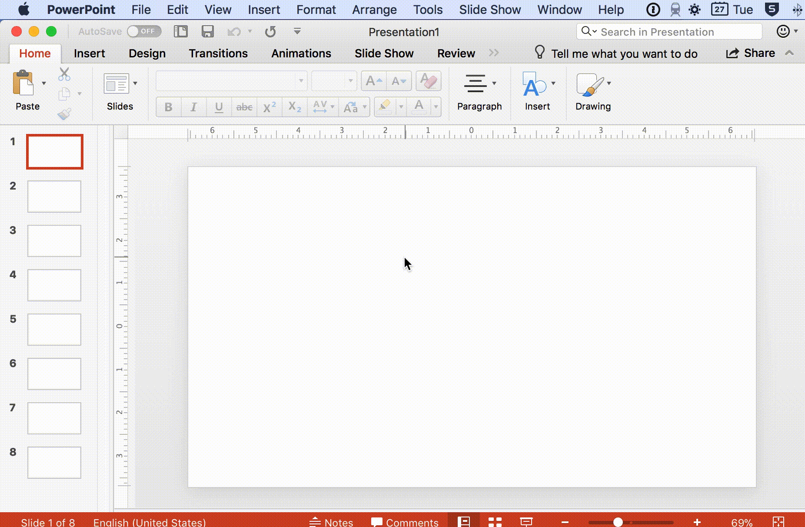Start Slide Show from the status bar
This screenshot has width=805, height=527.
tap(527, 522)
